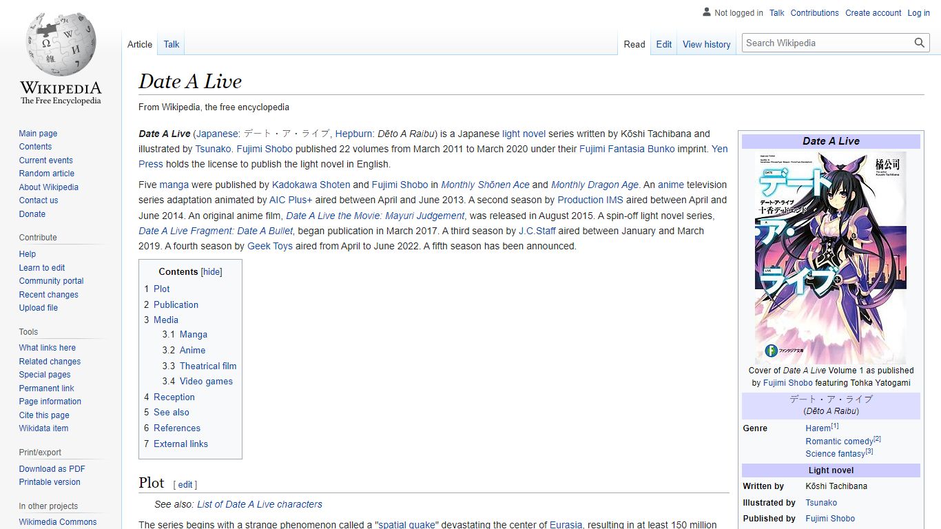941x529 pixels.
Task: Open the Donate link
Action: [32, 214]
